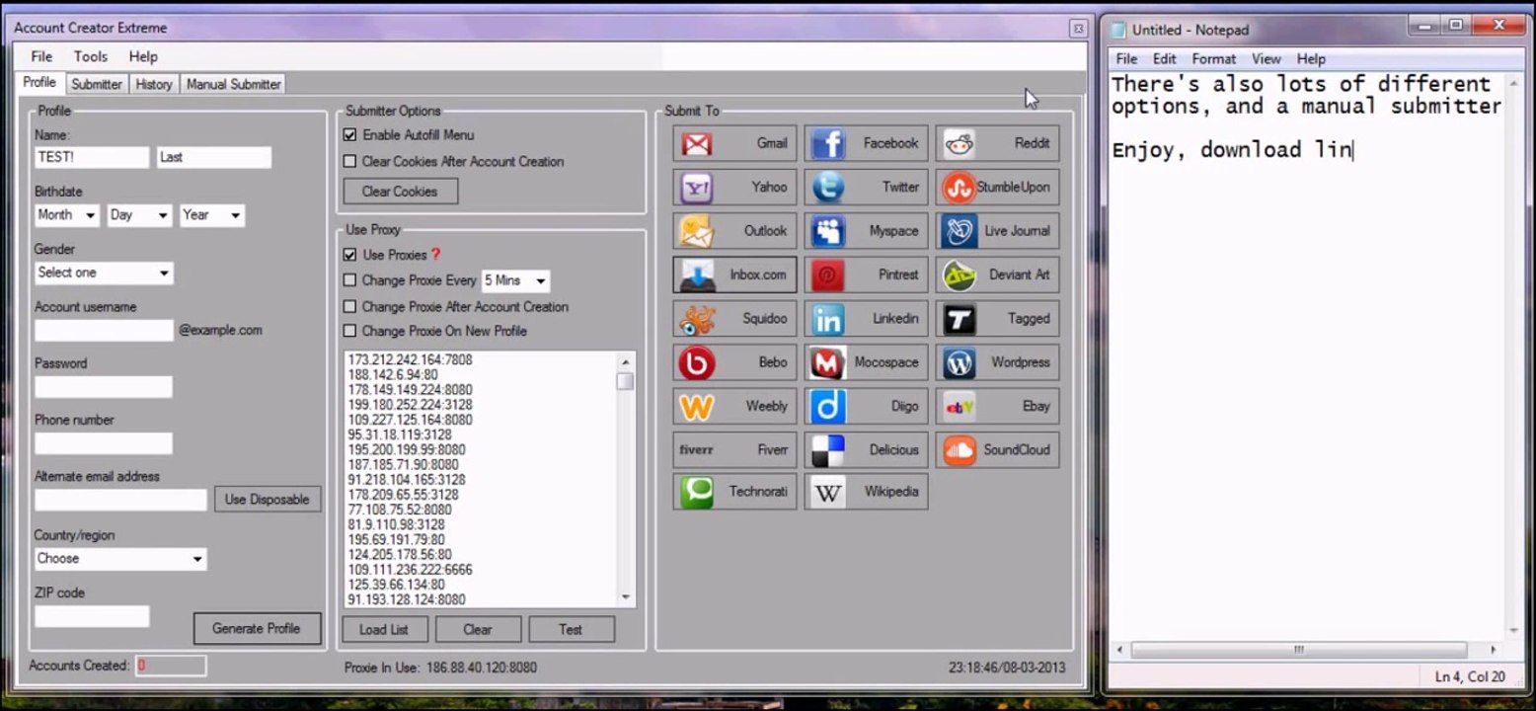Viewport: 1536px width, 711px height.
Task: Click the Generate Profile button
Action: (257, 629)
